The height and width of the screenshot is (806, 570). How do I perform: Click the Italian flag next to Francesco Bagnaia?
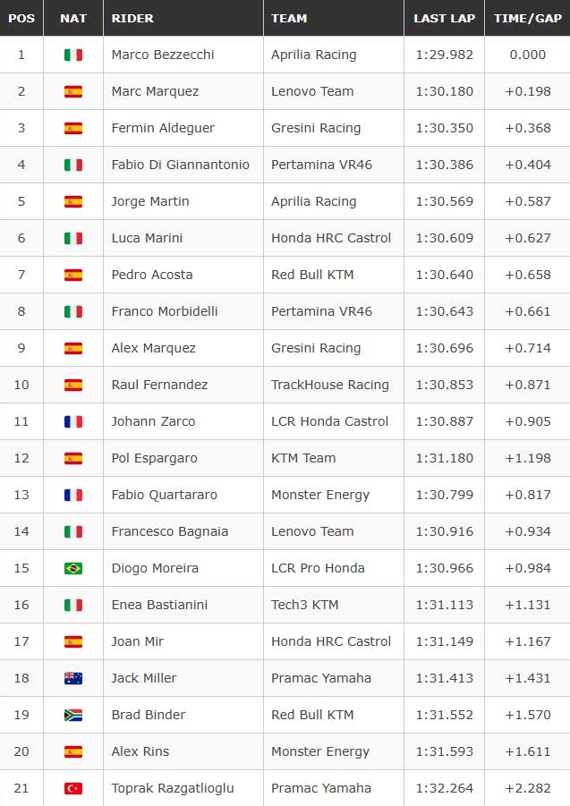tap(73, 531)
